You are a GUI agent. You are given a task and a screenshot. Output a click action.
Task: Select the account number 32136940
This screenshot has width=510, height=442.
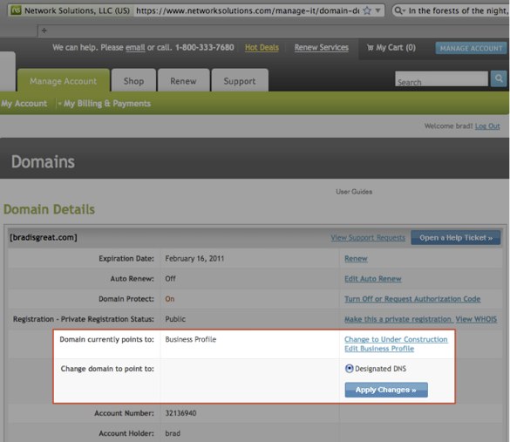pyautogui.click(x=180, y=413)
